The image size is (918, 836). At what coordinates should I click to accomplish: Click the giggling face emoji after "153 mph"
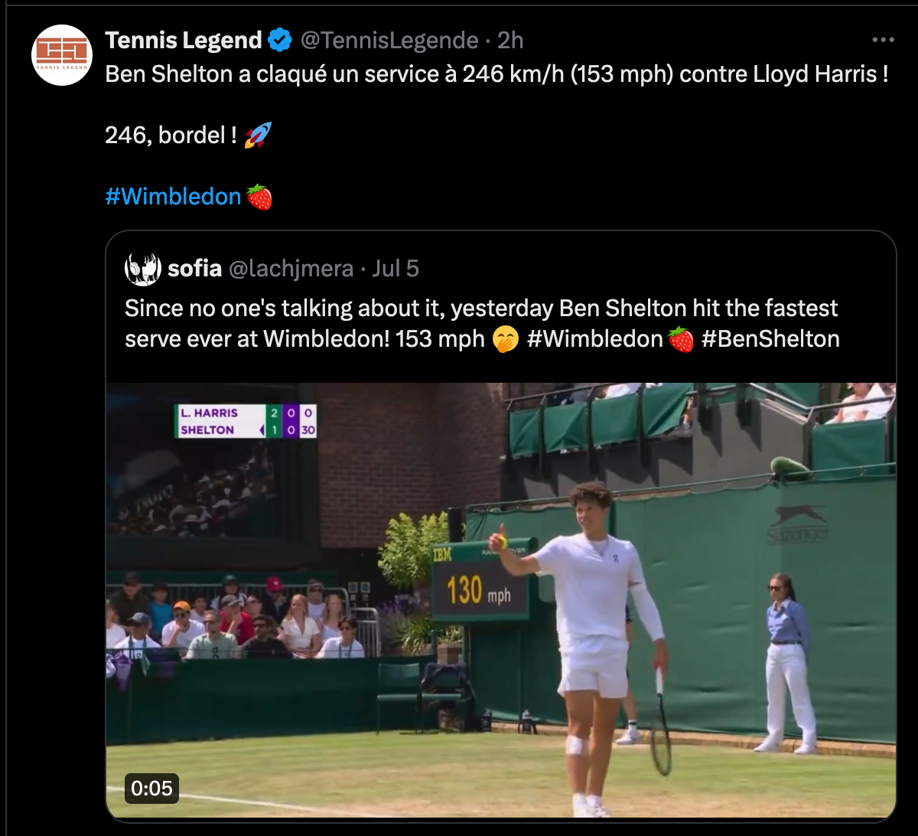[x=506, y=339]
